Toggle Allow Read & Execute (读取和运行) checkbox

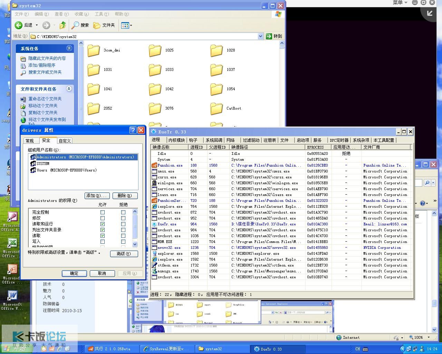click(x=103, y=224)
